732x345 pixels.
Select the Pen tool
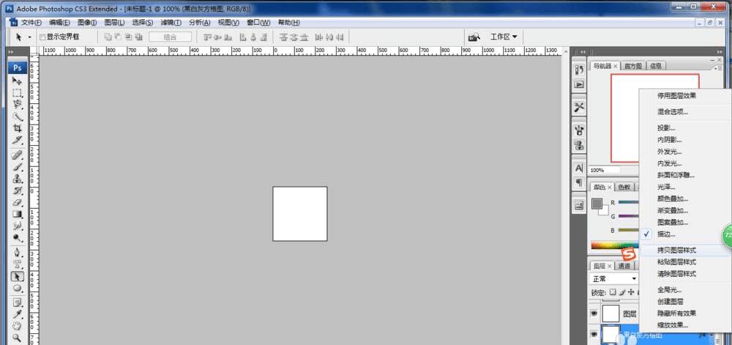[x=18, y=253]
